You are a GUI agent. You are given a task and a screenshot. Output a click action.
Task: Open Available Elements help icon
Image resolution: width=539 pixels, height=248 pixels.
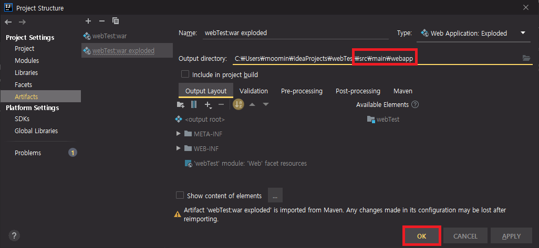(415, 105)
